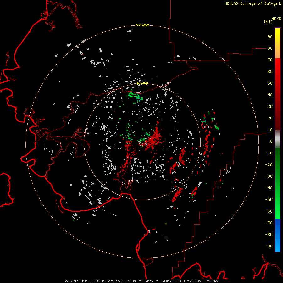Click the 100 NMI range ring label
The image size is (283, 283).
click(142, 25)
